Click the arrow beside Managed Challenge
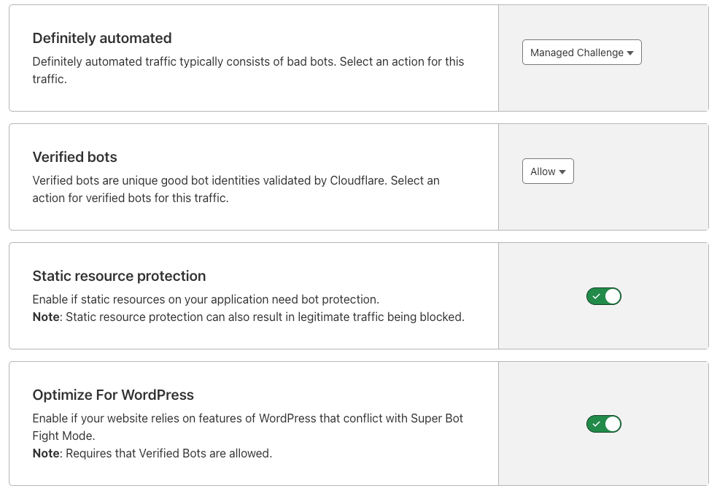 [x=630, y=53]
